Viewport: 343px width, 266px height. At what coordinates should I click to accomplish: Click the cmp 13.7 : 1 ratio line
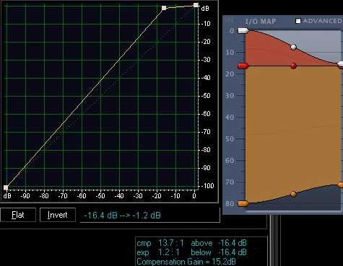click(x=191, y=243)
